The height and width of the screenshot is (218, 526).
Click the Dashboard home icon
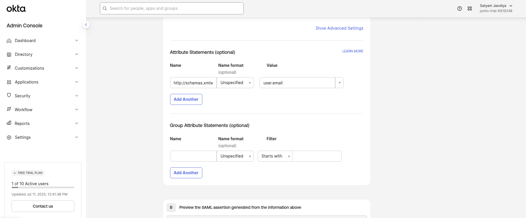click(x=9, y=41)
